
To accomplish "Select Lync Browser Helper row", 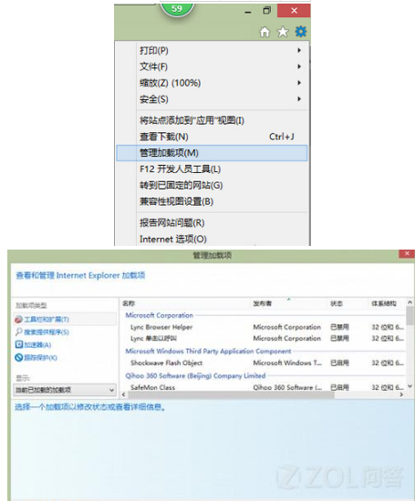I will [263, 327].
